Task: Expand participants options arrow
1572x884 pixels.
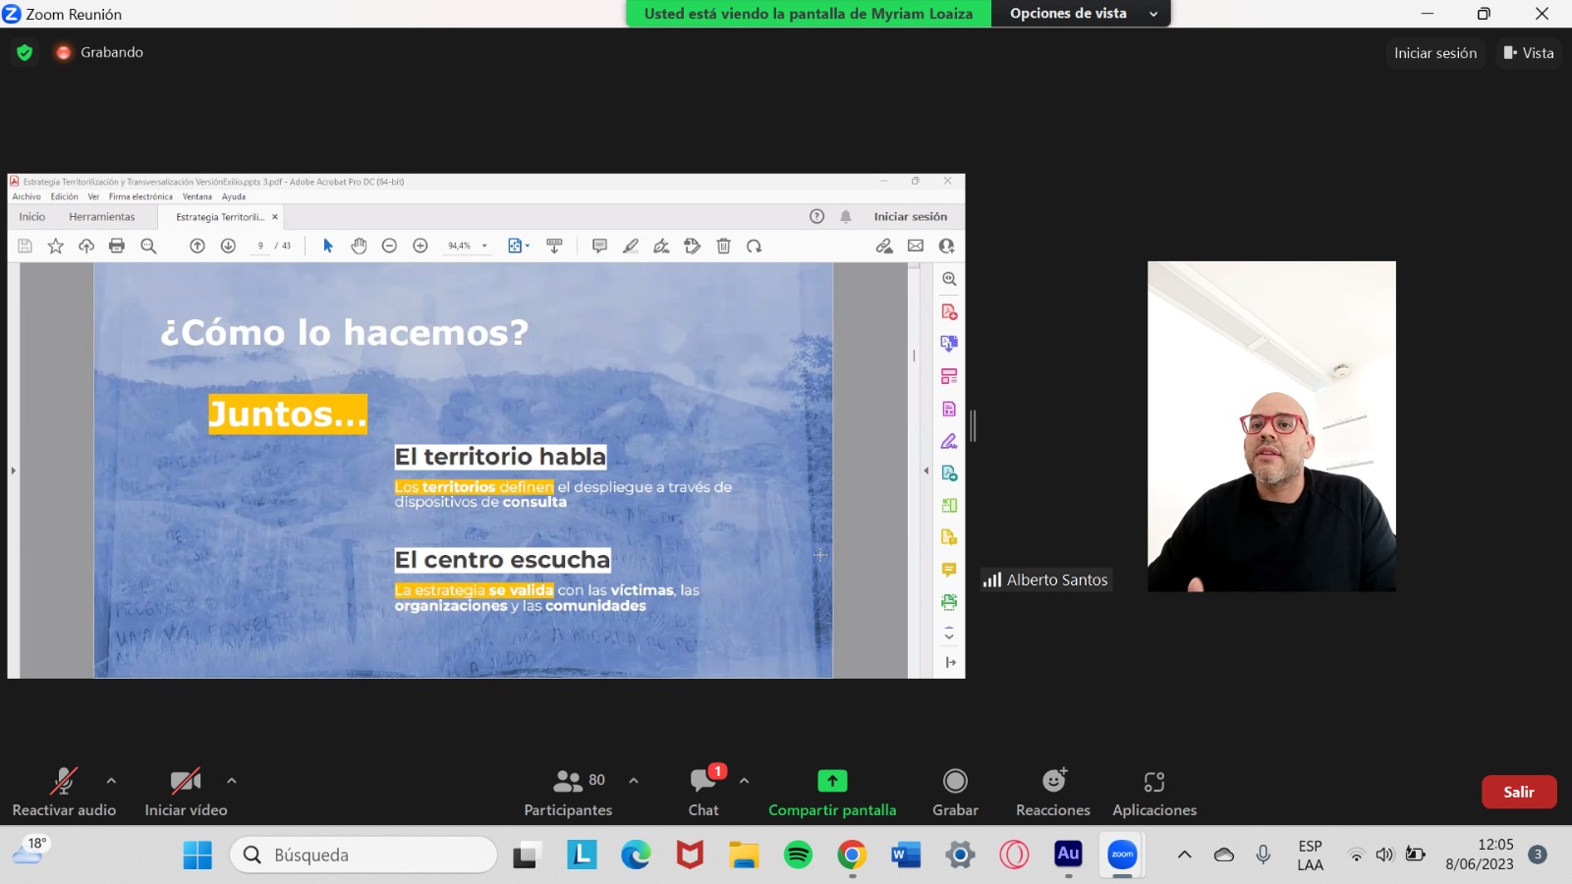Action: tap(634, 781)
